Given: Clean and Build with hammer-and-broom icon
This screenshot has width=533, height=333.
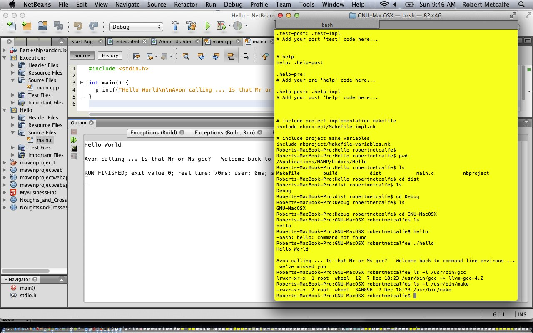Looking at the screenshot, I should (191, 26).
